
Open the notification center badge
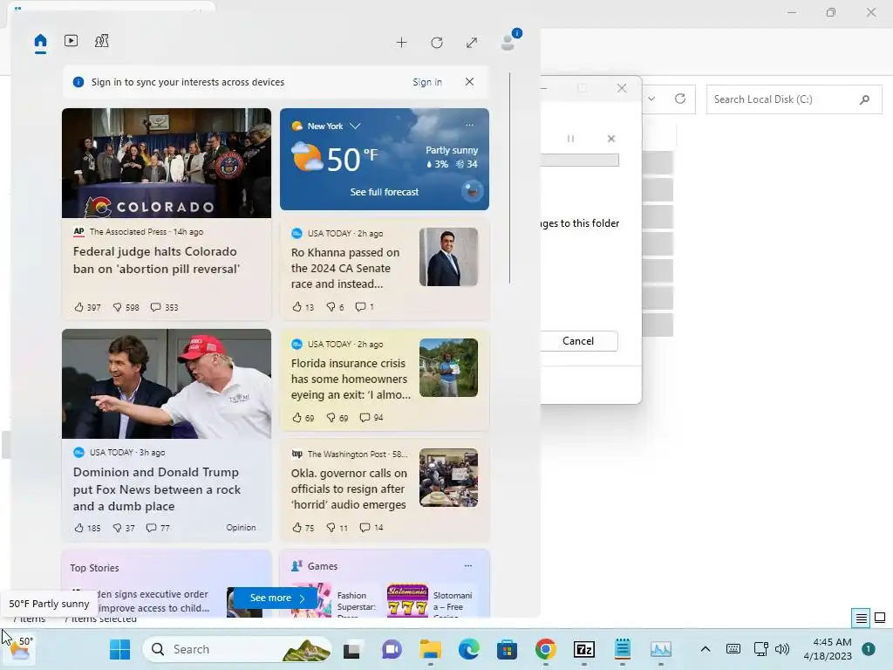869,649
